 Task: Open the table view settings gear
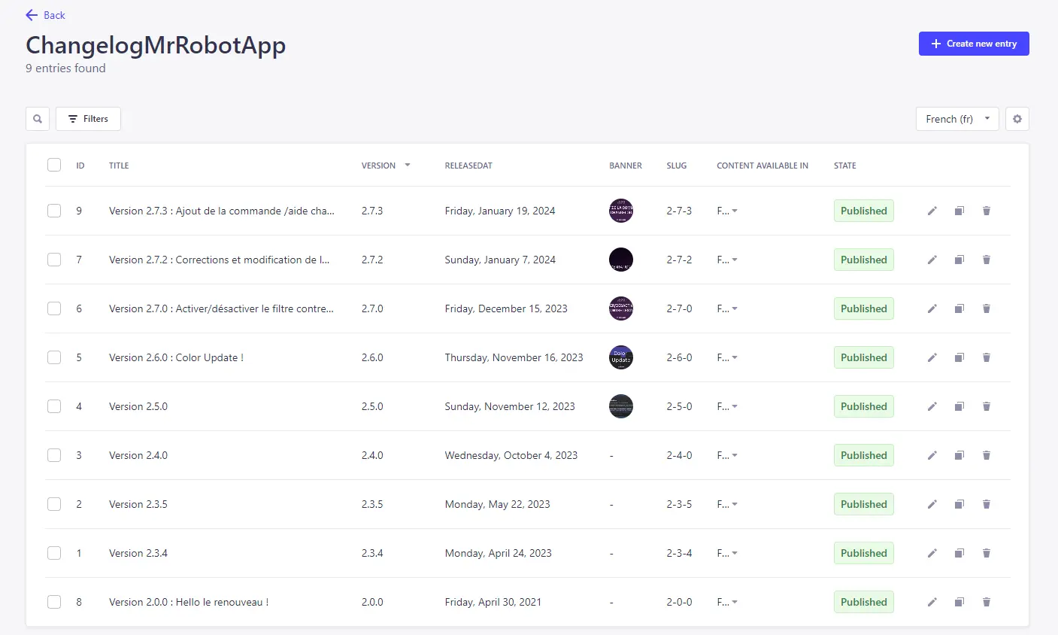[1017, 119]
